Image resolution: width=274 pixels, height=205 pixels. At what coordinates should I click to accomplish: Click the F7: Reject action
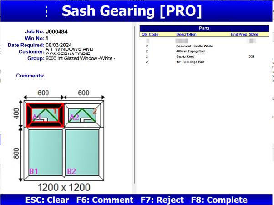162,200
